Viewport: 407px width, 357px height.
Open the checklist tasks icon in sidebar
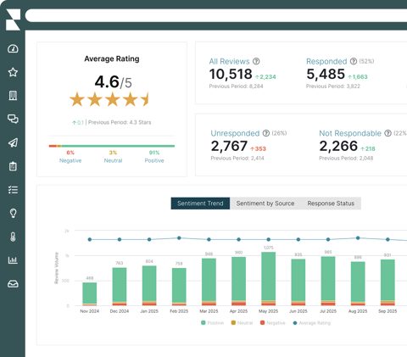point(13,190)
